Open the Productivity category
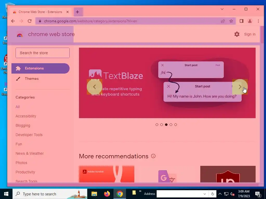Screen dimensions: 266x199 (x=25, y=172)
